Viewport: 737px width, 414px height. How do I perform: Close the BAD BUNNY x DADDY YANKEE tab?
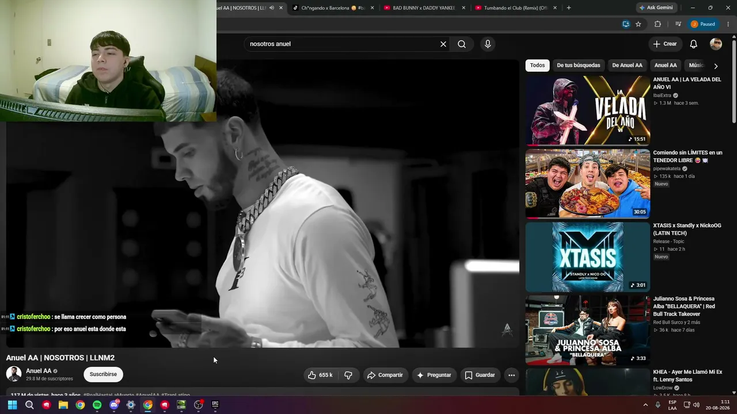pyautogui.click(x=464, y=8)
